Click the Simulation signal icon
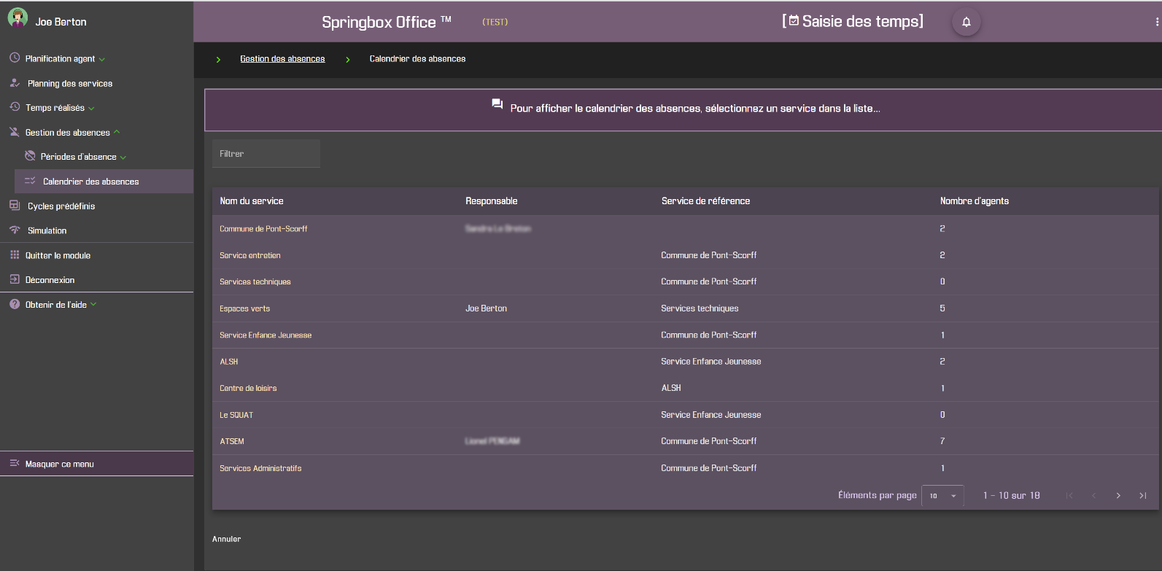1162x571 pixels. pos(15,230)
